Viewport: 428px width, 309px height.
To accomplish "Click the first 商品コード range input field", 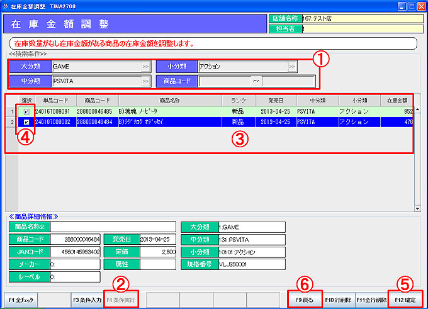I will 225,81.
